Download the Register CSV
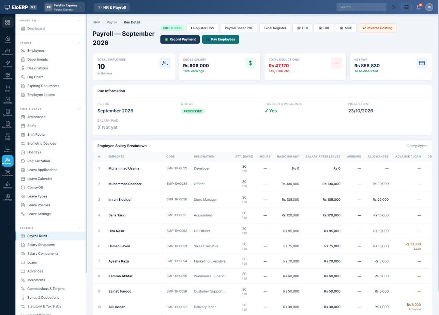 pyautogui.click(x=202, y=28)
